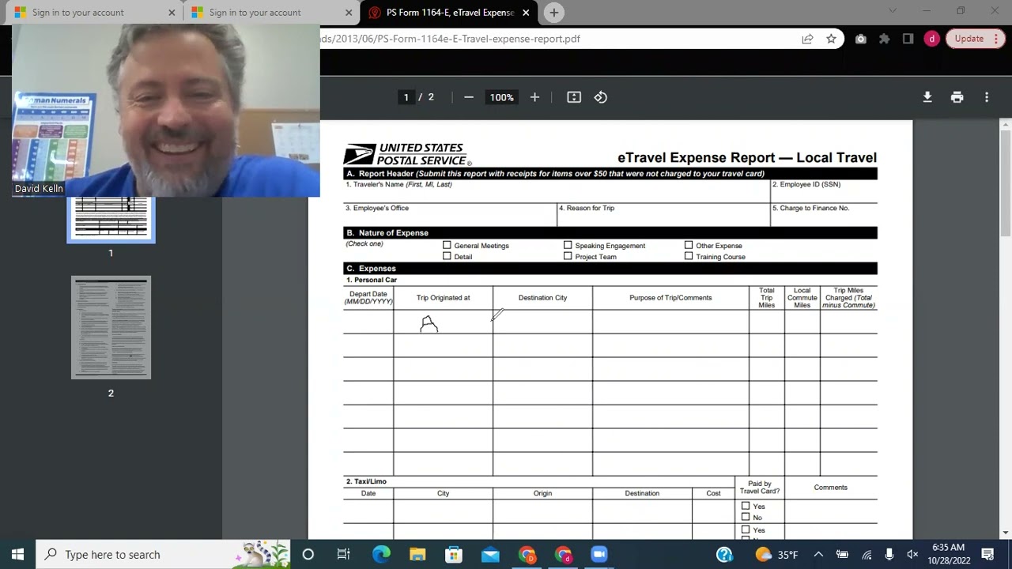Switch to second Sign in to your account tab
The height and width of the screenshot is (569, 1012).
point(255,13)
